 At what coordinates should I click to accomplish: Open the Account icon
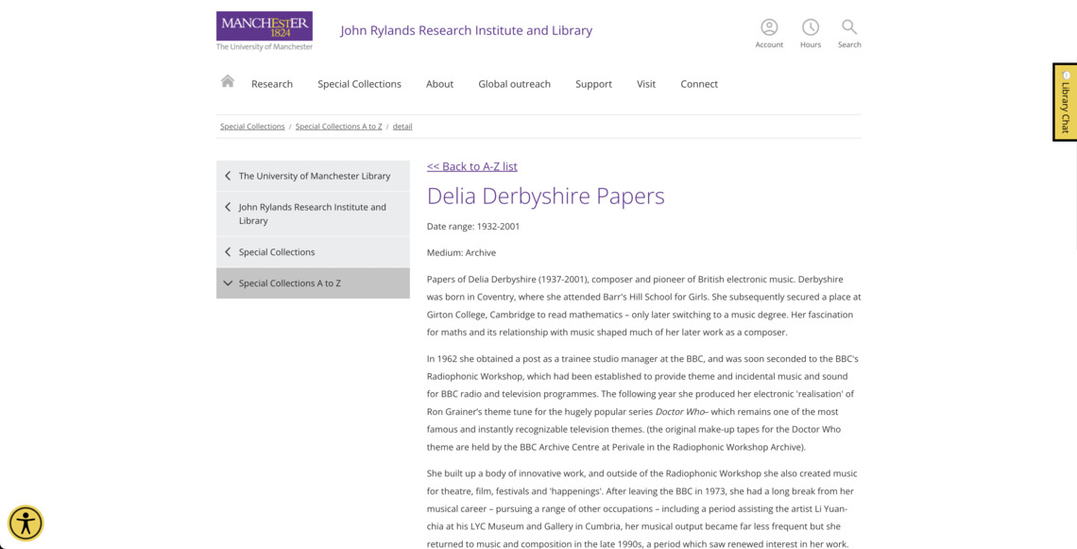click(x=769, y=28)
